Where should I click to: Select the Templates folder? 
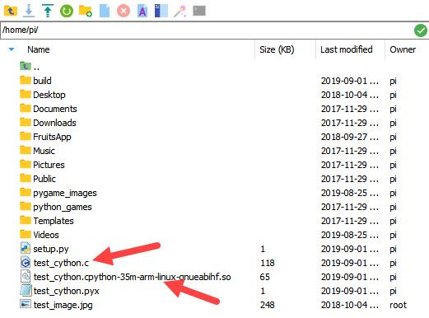pos(47,221)
